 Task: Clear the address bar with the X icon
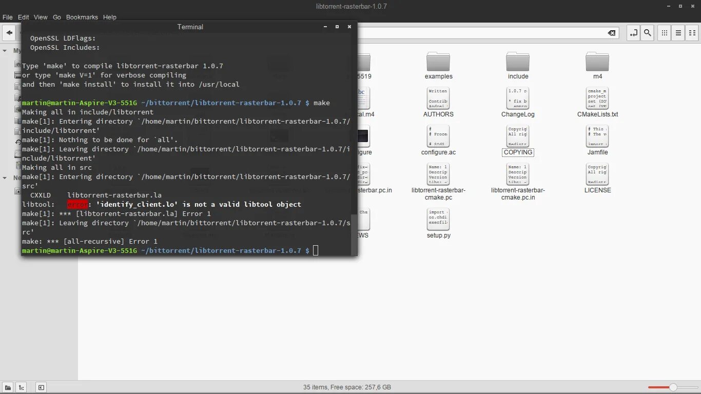[x=611, y=32]
